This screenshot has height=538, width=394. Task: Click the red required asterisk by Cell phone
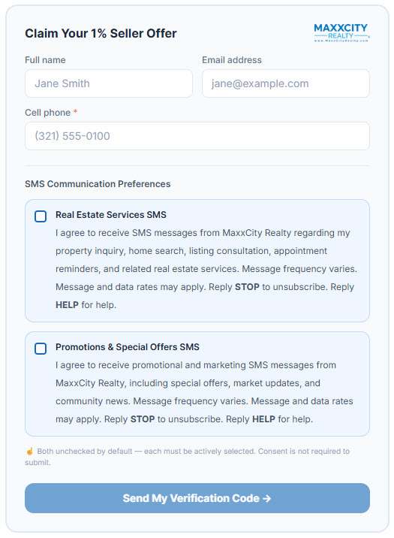click(x=75, y=112)
